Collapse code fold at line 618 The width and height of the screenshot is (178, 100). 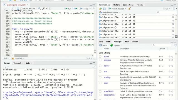pos(11,29)
